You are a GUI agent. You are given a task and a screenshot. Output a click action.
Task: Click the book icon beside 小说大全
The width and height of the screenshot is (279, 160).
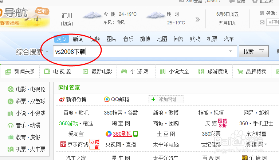163,72
